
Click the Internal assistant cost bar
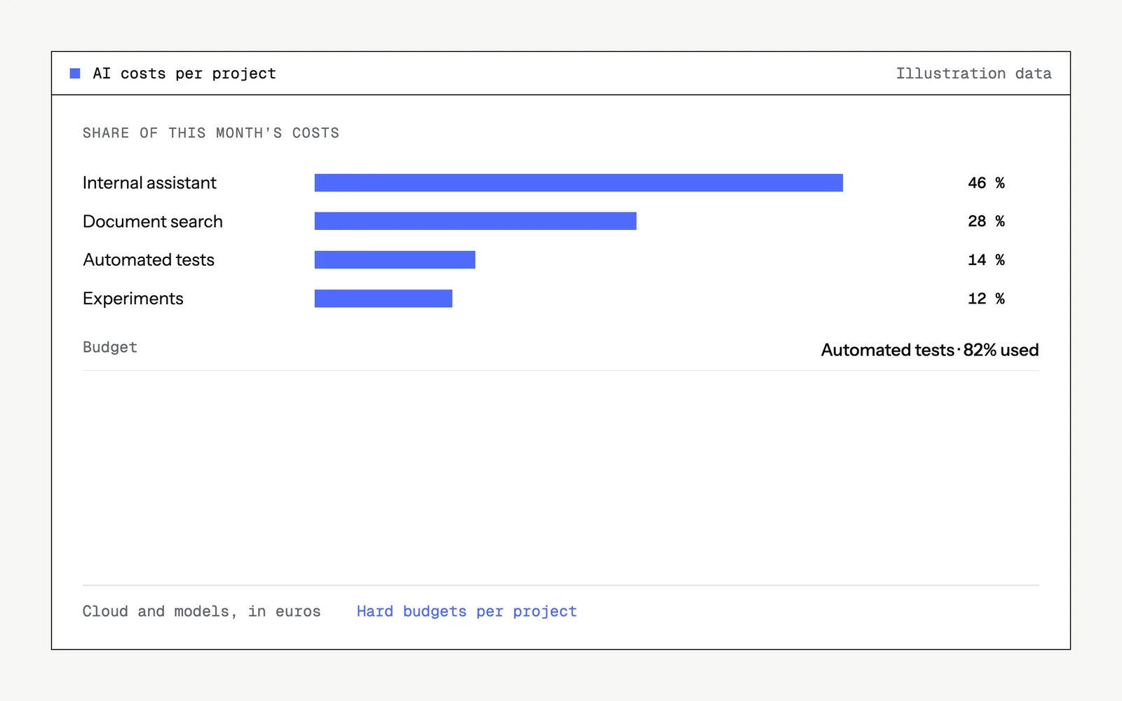pos(579,183)
